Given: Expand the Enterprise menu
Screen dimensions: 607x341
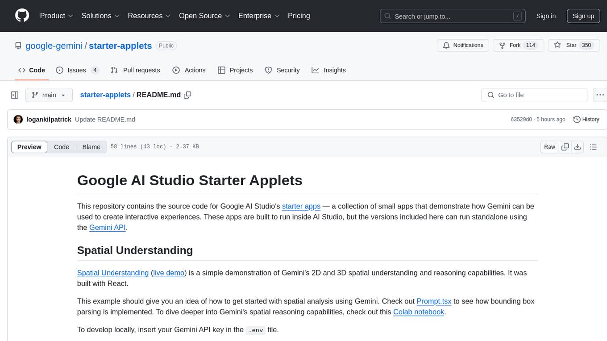Looking at the screenshot, I should click(259, 16).
